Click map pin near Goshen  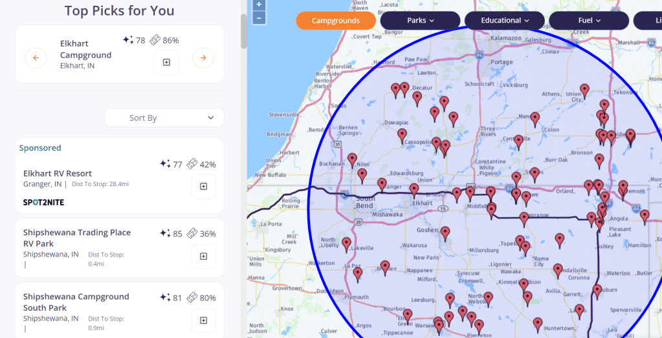tap(445, 233)
